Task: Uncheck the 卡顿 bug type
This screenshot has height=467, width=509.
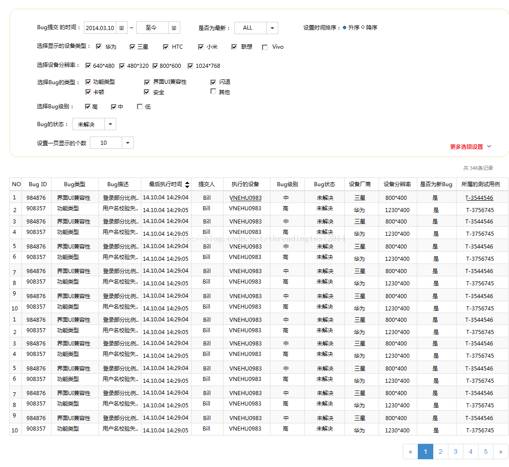Action: [88, 92]
